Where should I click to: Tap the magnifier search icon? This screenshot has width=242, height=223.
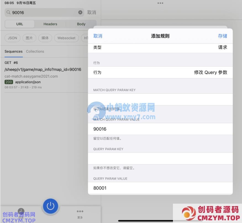pos(9,12)
